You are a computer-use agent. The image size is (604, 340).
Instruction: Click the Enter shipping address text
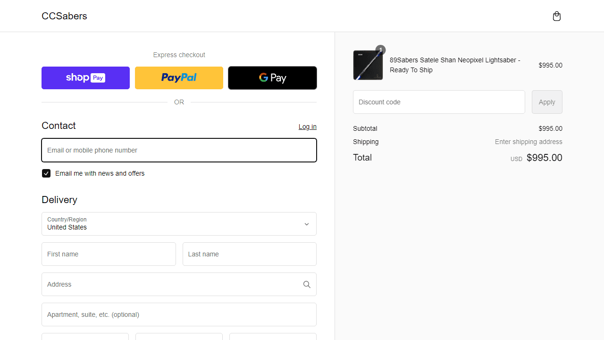tap(528, 142)
